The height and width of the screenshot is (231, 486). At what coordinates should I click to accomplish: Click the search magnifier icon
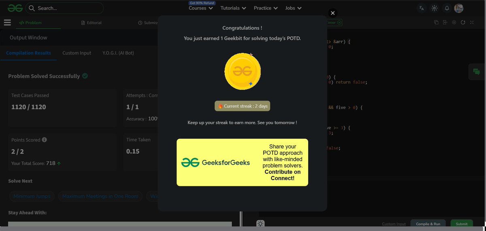pos(32,8)
